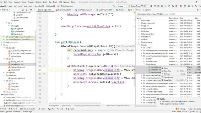Open the Terminal tool window
201x113 pixels.
(x=13, y=109)
